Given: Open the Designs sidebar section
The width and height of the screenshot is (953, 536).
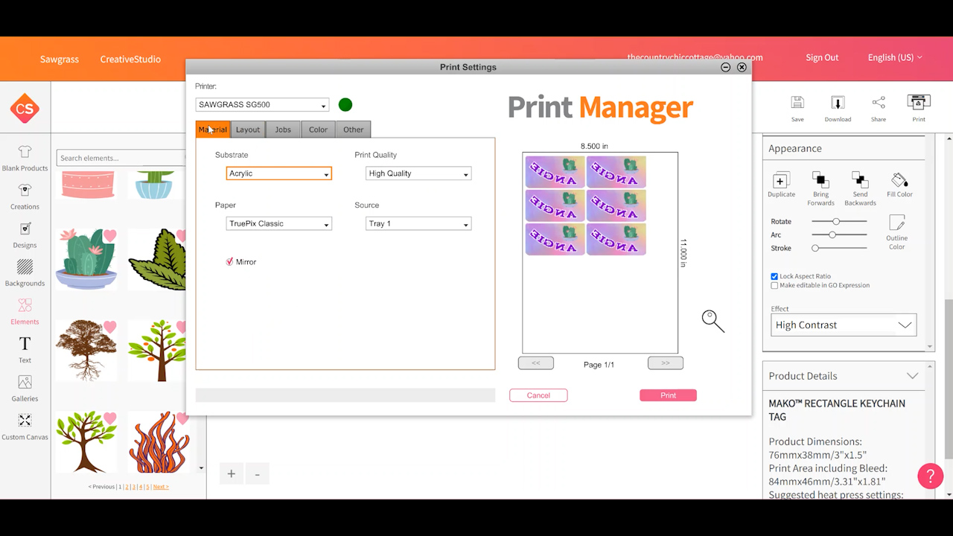Looking at the screenshot, I should point(25,235).
